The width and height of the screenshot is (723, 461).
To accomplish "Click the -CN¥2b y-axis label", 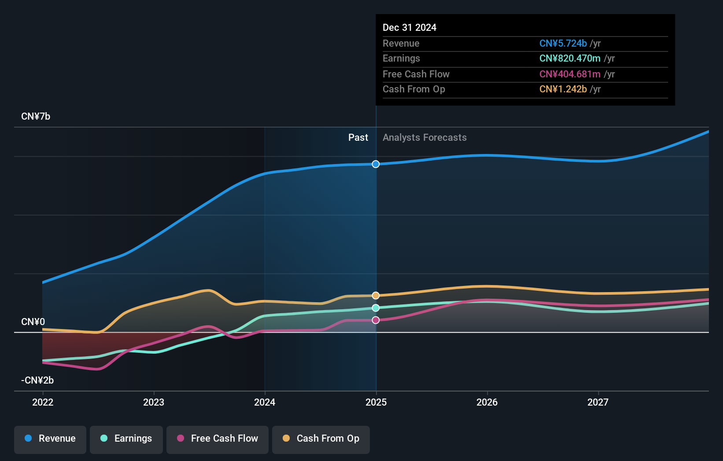I will 37,381.
